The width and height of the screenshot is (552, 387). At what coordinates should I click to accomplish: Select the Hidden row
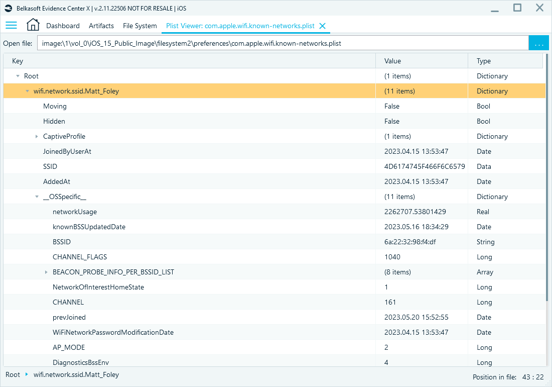(x=274, y=121)
